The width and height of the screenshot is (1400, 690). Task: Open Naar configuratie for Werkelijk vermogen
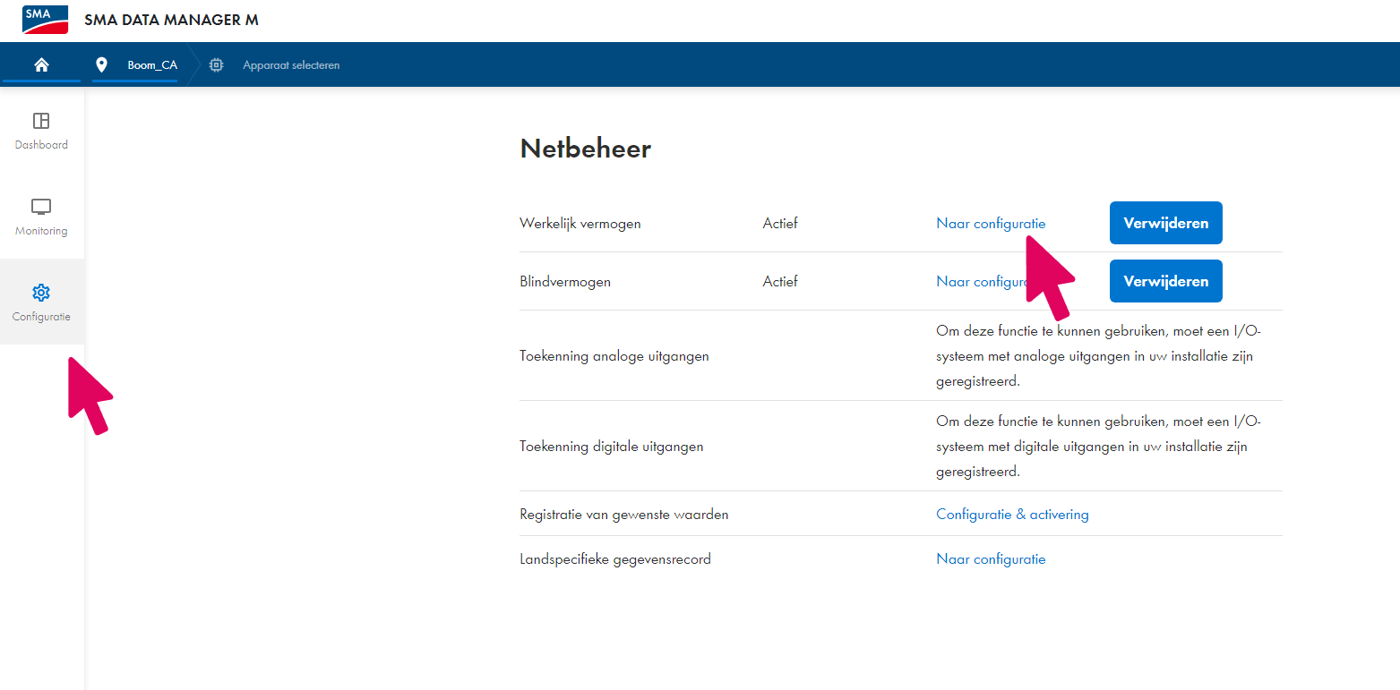pos(990,224)
